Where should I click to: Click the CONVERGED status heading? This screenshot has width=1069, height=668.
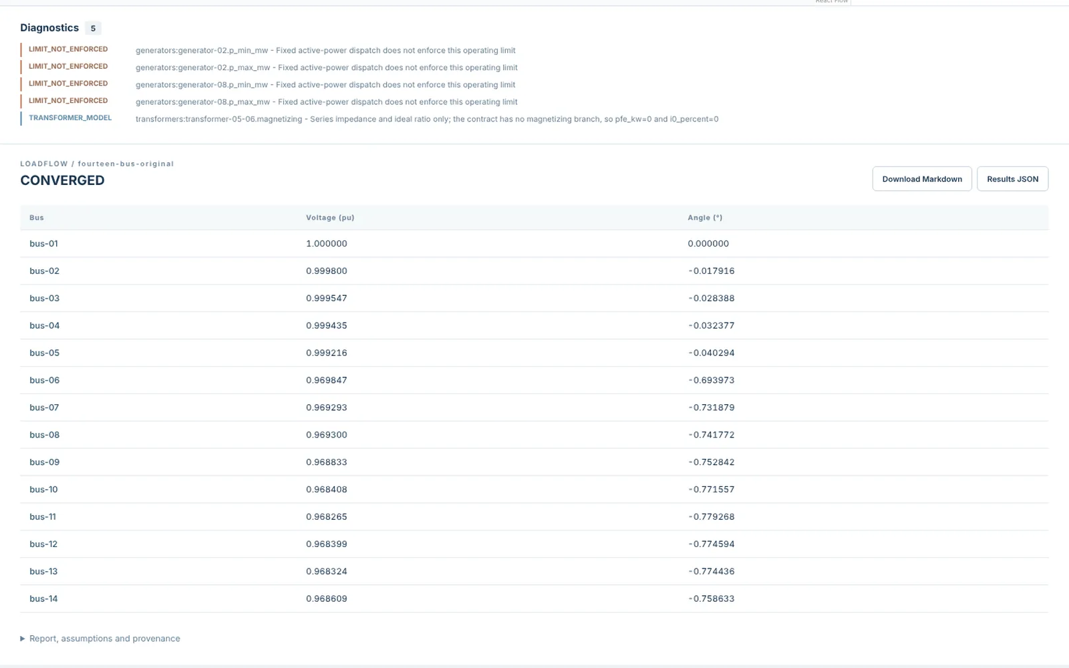(62, 180)
